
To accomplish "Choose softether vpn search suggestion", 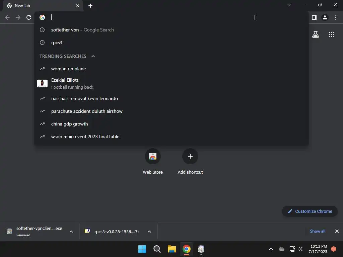I will (x=171, y=30).
